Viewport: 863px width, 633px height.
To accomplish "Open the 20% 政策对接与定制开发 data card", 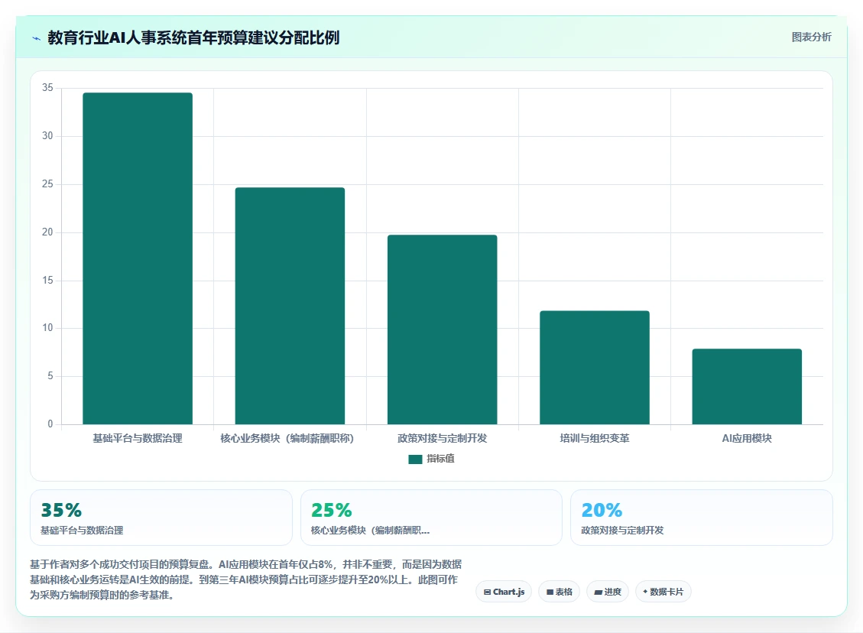I will pyautogui.click(x=702, y=518).
